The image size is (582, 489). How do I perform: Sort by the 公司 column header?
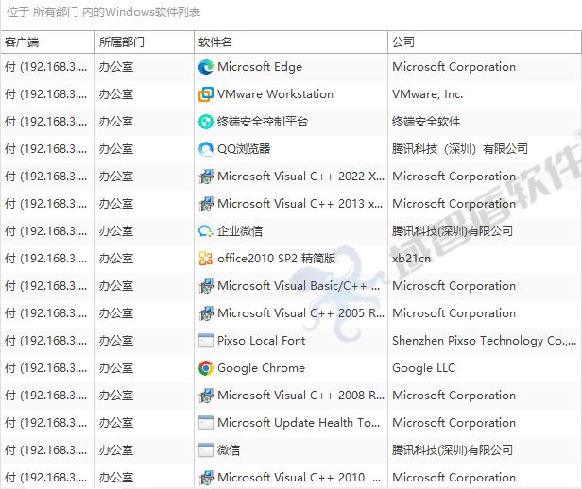coord(485,42)
